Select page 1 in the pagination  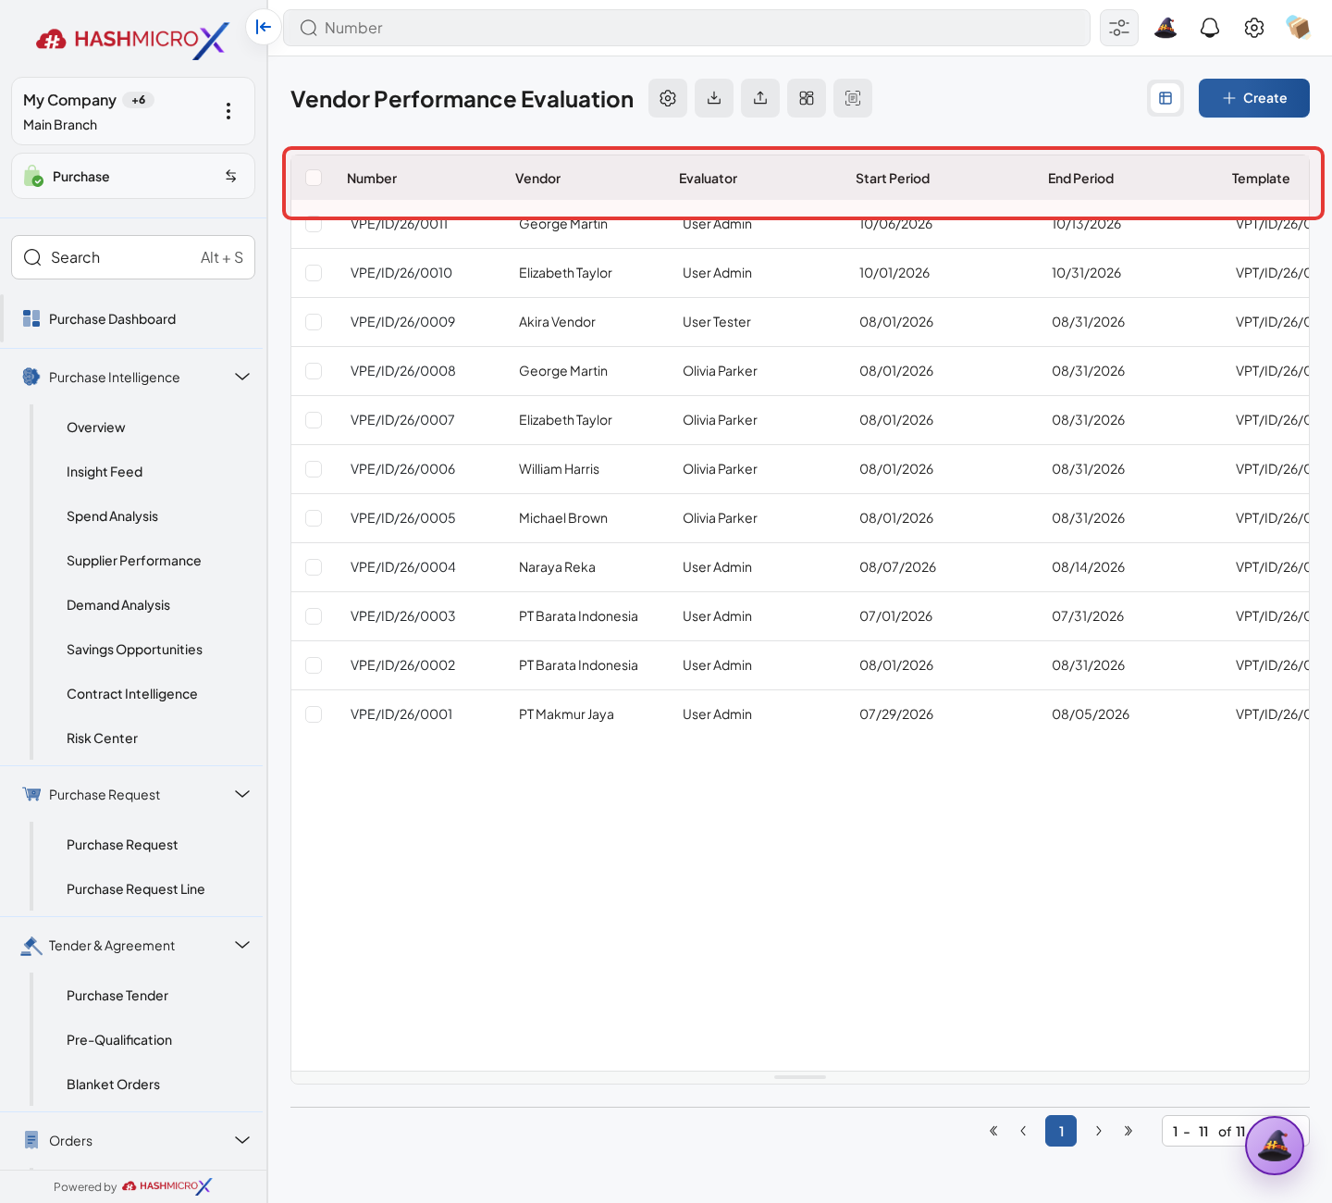[x=1061, y=1131]
